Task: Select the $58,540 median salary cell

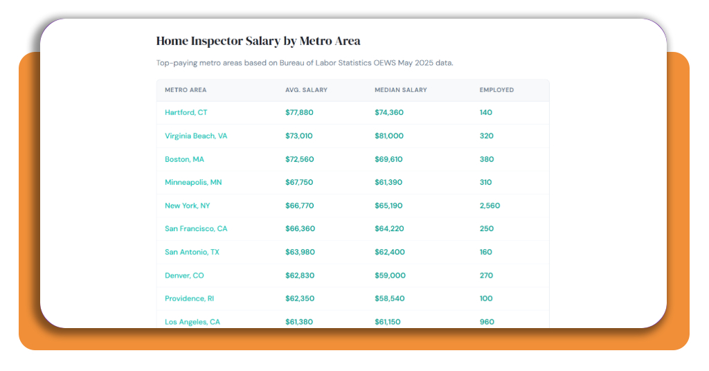Action: 389,299
